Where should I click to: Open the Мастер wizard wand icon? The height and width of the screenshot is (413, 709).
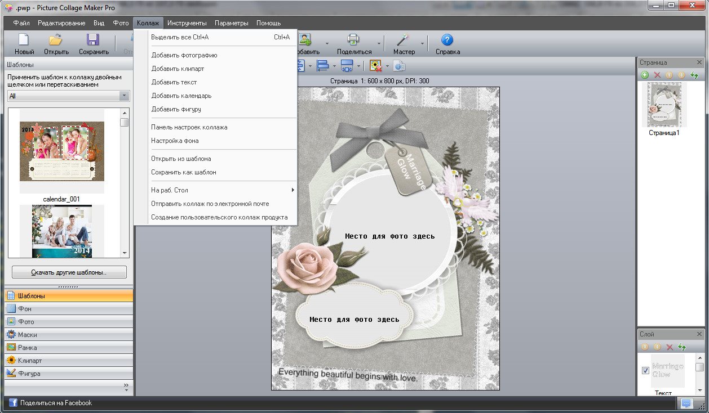click(x=402, y=41)
